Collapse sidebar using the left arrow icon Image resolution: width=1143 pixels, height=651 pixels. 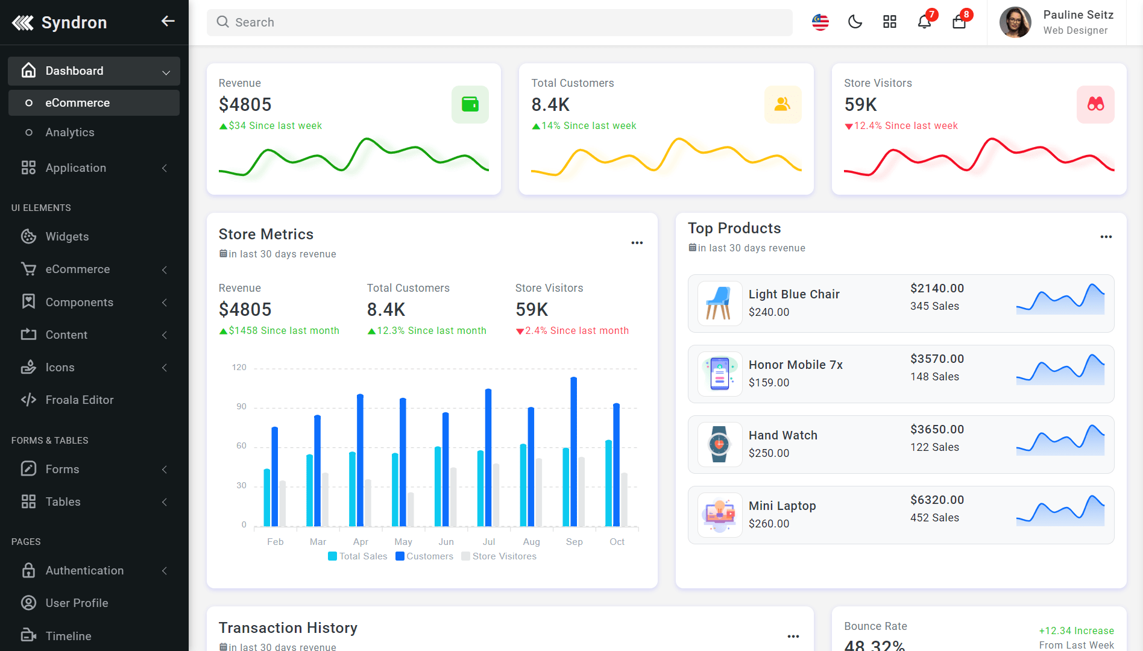168,22
